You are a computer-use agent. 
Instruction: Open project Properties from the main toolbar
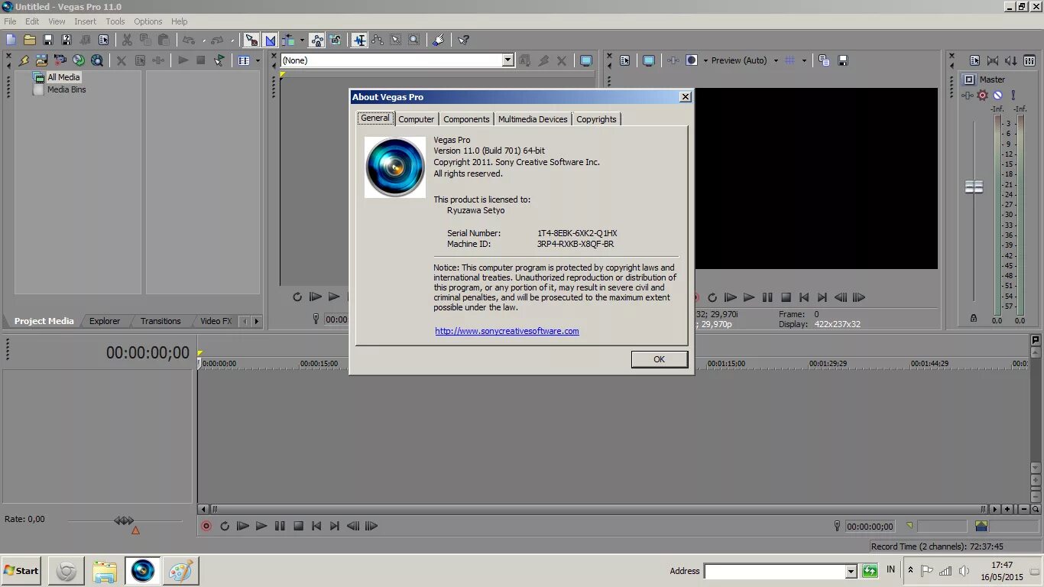point(103,40)
